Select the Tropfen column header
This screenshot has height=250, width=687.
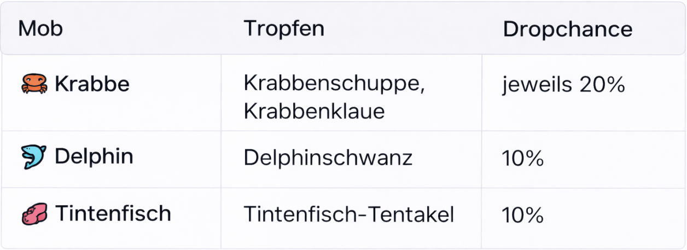coord(284,29)
